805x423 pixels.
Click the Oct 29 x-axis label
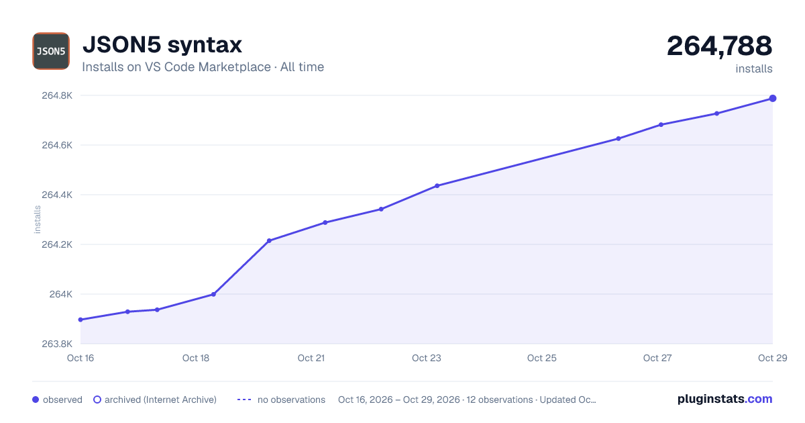(771, 358)
